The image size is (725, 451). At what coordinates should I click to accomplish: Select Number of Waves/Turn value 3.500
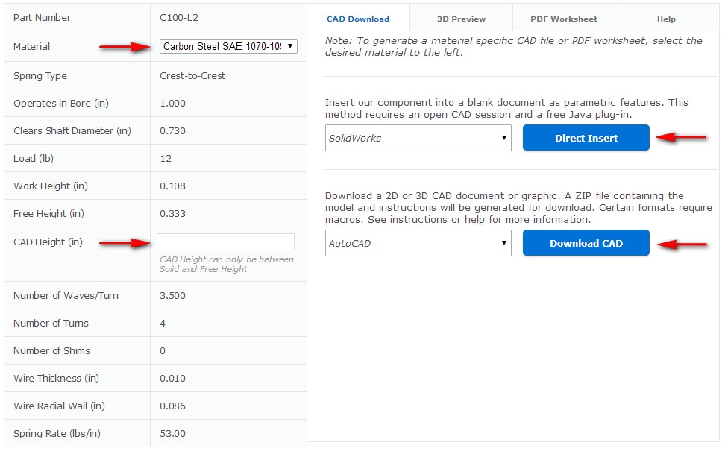172,296
